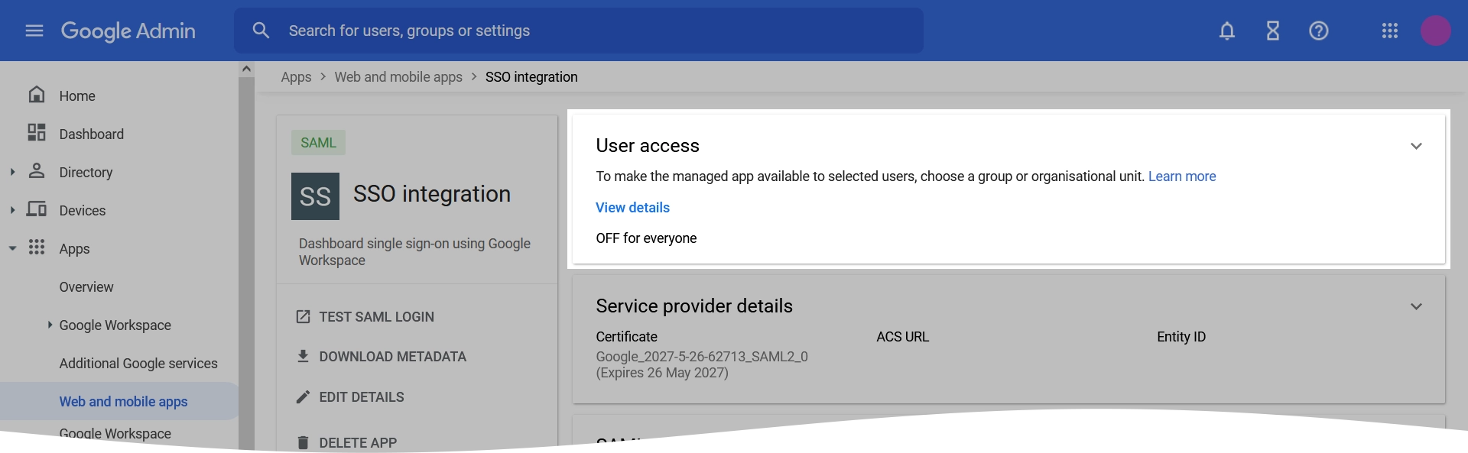The height and width of the screenshot is (453, 1468).
Task: Click the ACS URL label
Action: pyautogui.click(x=902, y=337)
